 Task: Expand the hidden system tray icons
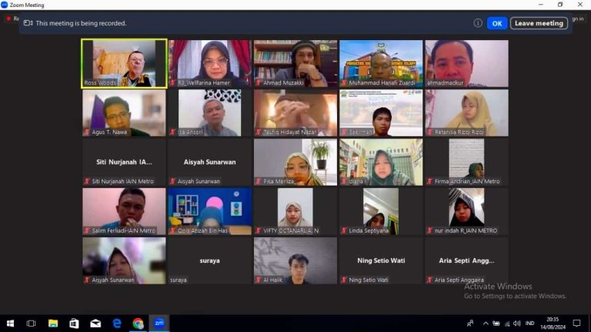point(486,324)
